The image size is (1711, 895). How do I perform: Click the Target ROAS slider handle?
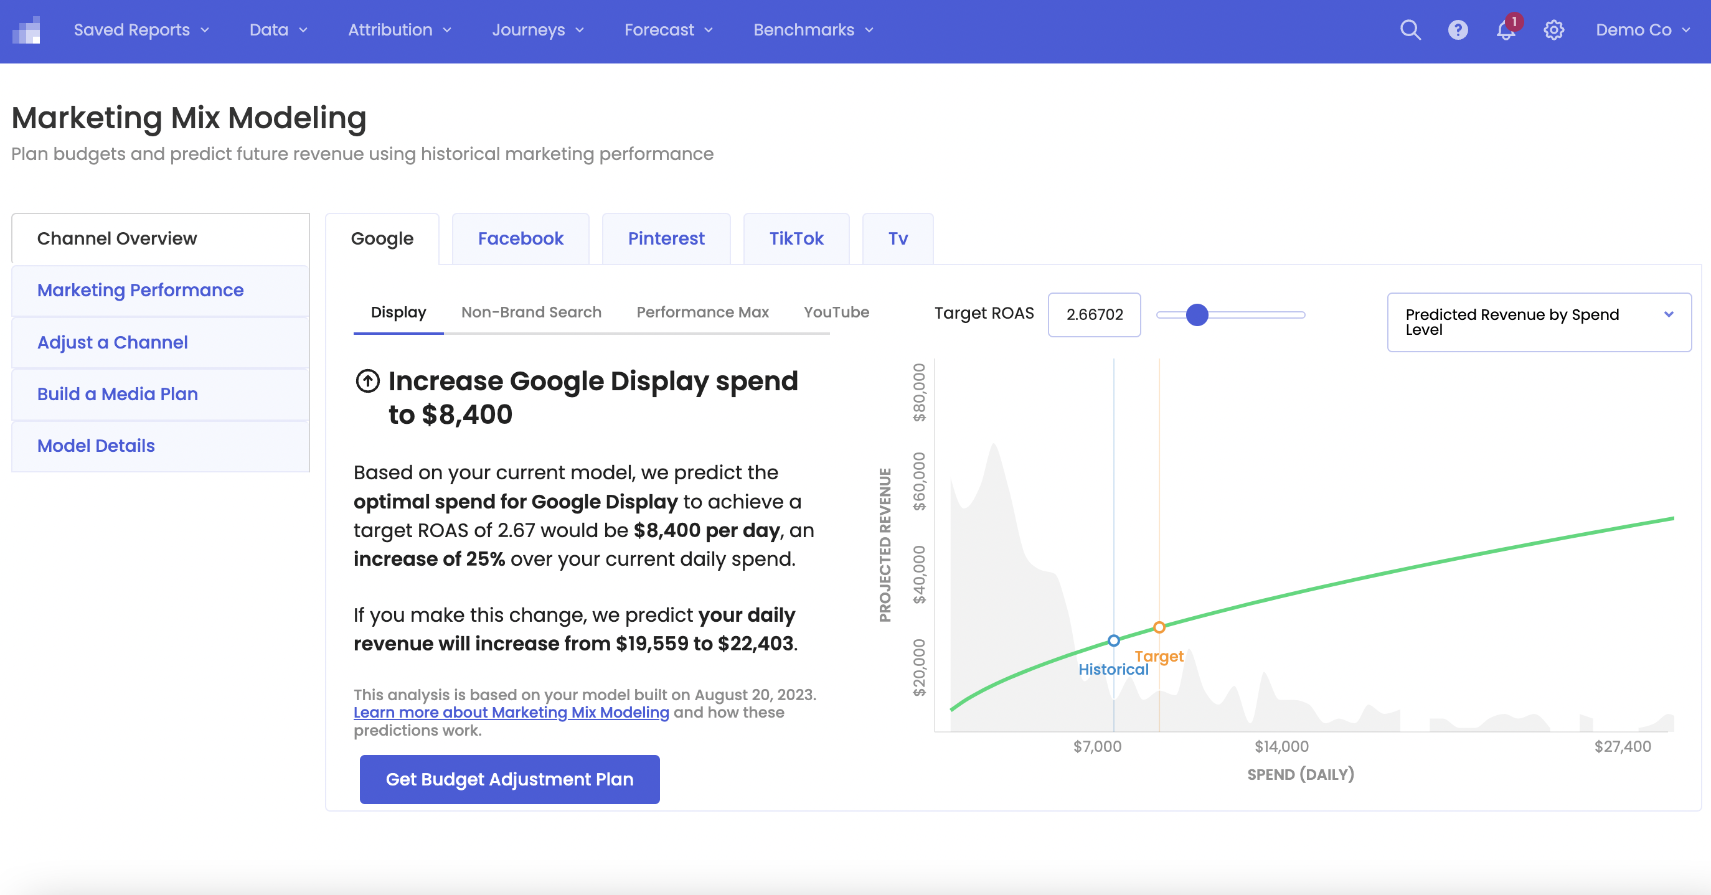(1197, 315)
